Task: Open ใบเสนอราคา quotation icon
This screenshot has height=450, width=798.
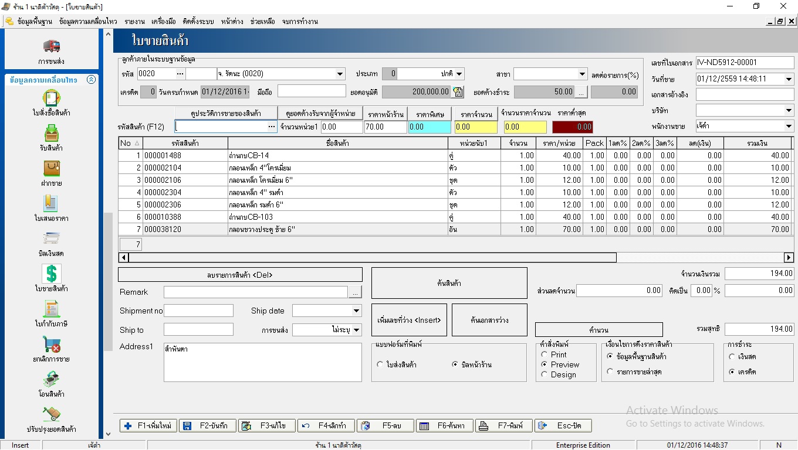Action: point(52,204)
